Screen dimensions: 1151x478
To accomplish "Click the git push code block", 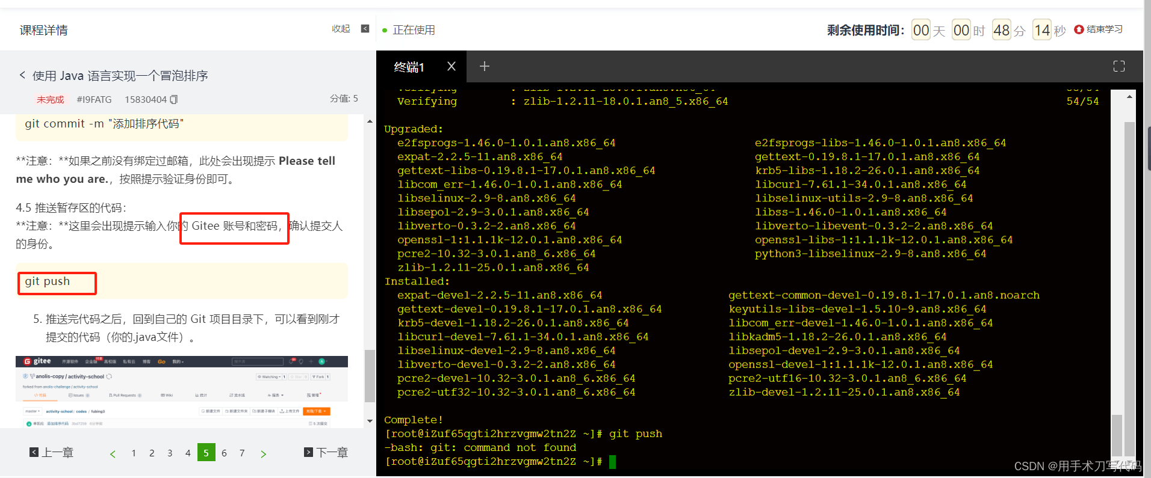I will point(182,281).
